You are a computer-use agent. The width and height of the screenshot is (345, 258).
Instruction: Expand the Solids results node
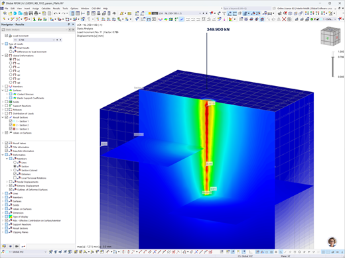click(3, 102)
